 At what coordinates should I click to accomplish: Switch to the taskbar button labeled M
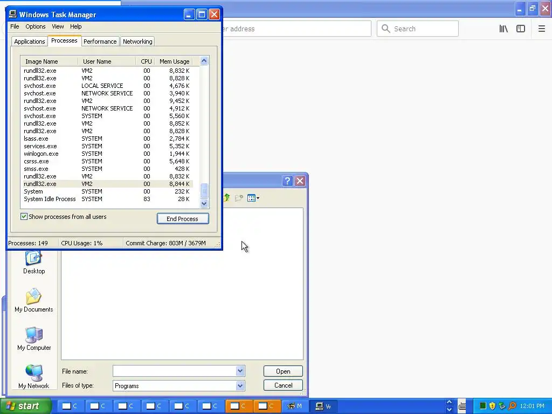click(295, 406)
